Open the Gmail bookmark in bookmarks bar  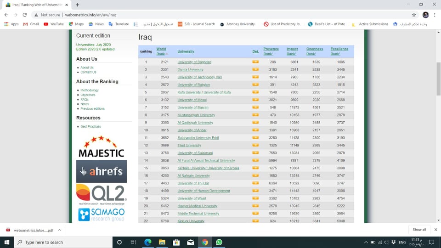pyautogui.click(x=31, y=24)
